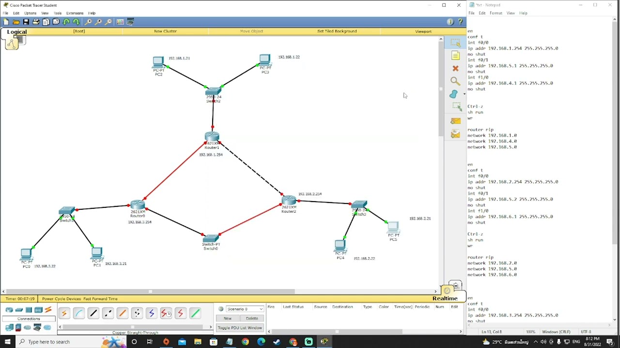Open the Logical workspace tab
The height and width of the screenshot is (348, 620).
[x=17, y=32]
